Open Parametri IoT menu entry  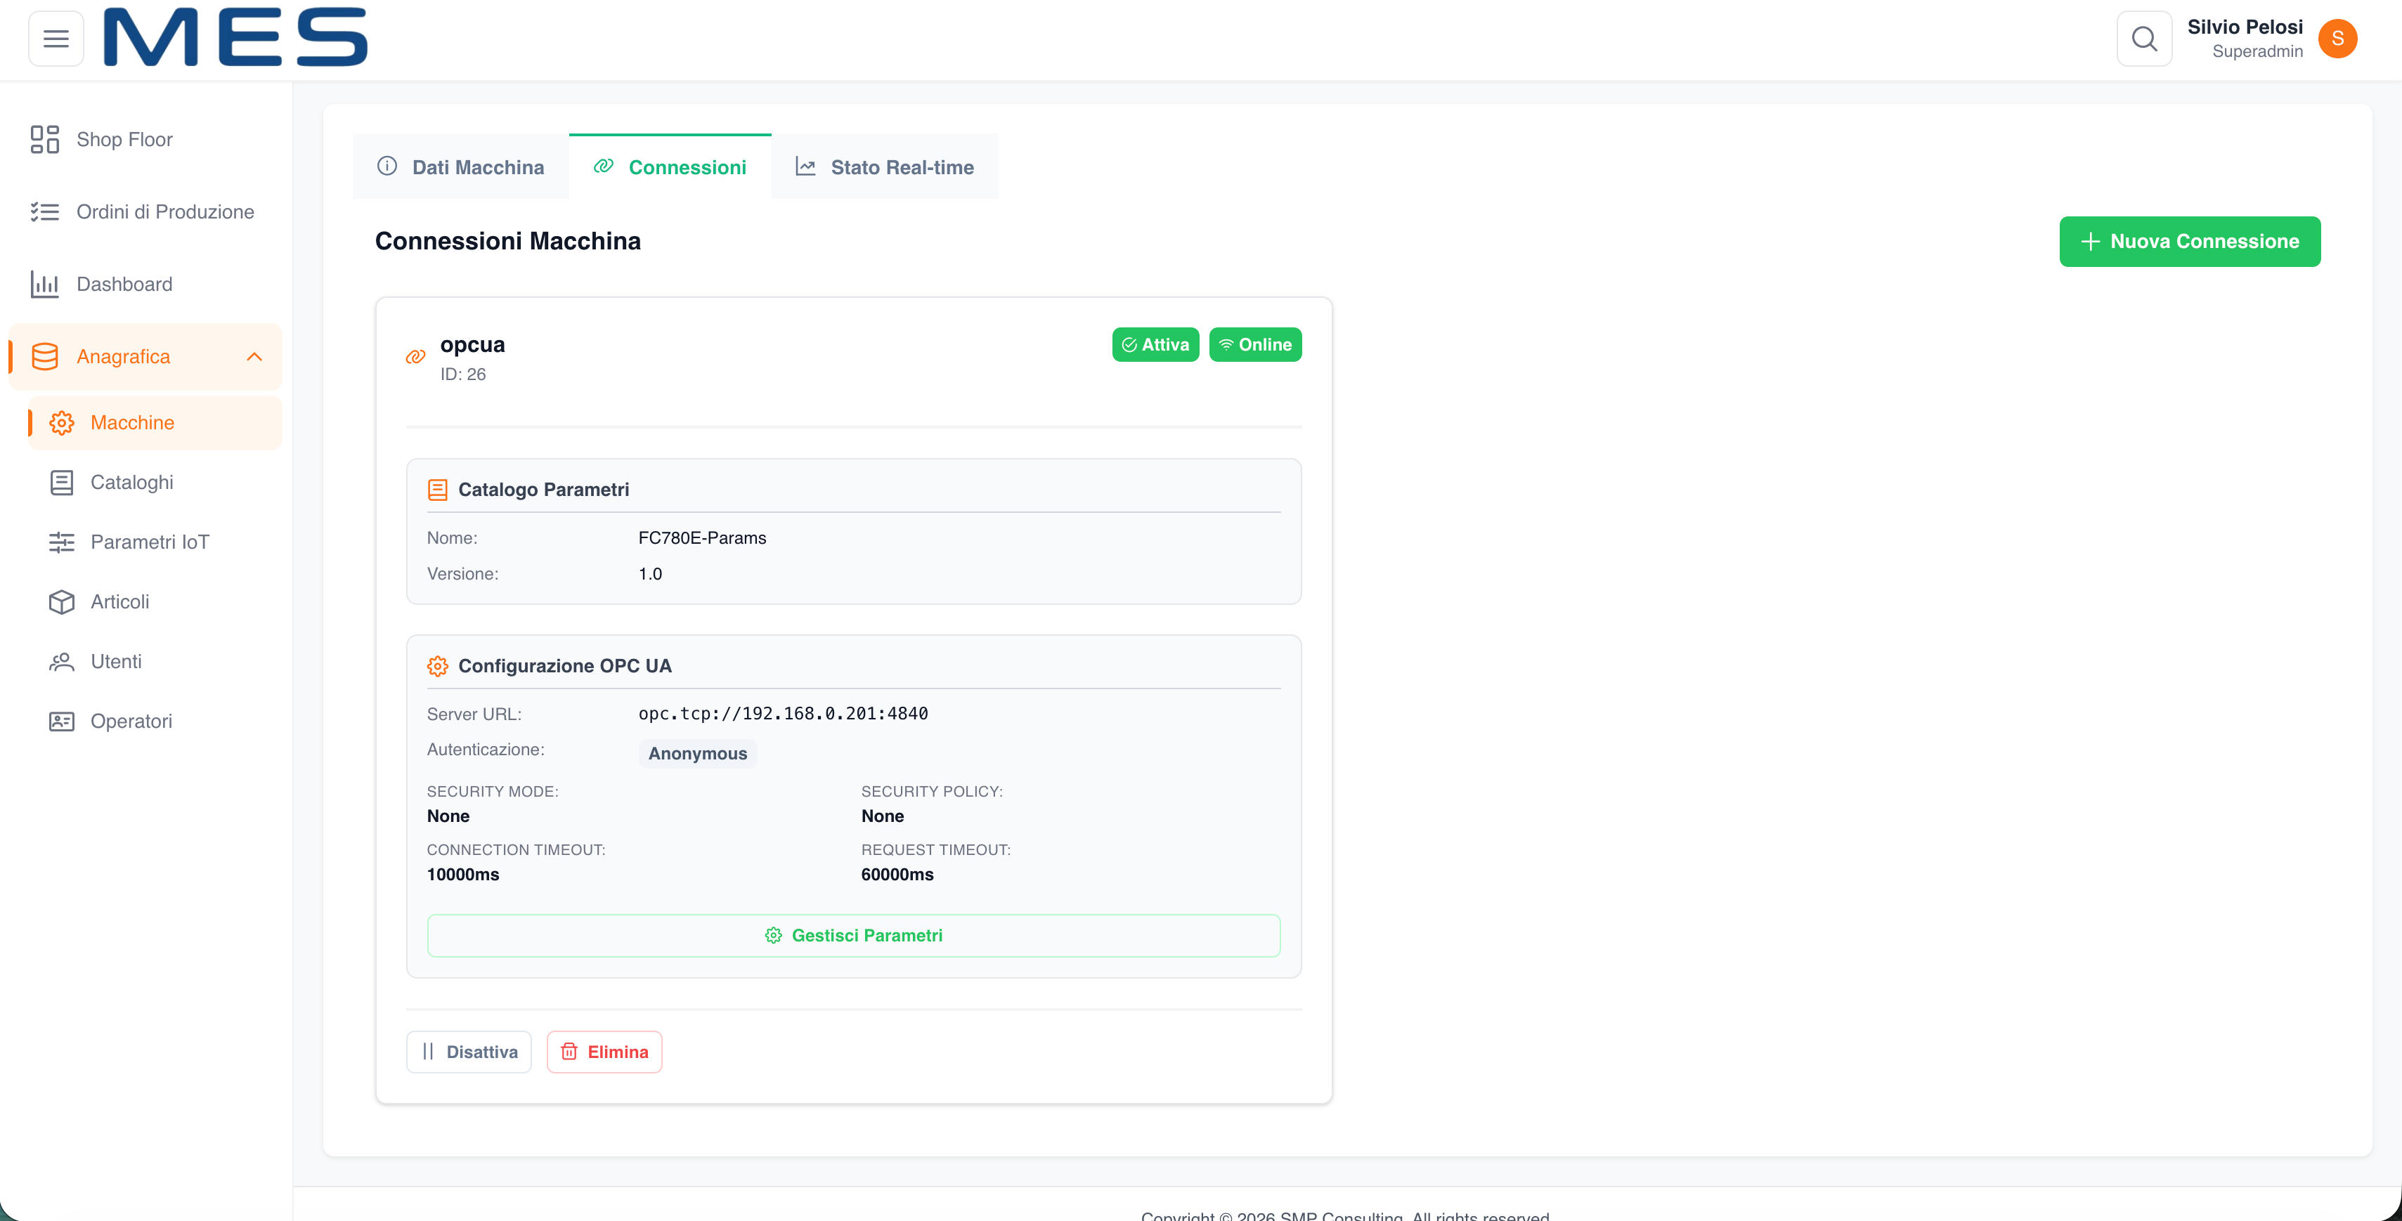[155, 542]
